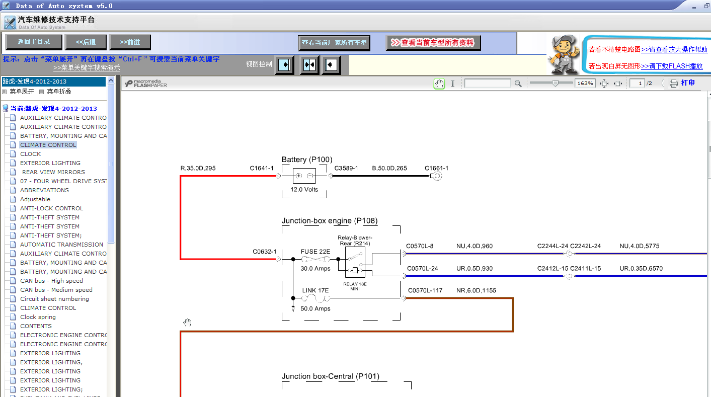Screen dimensions: 711x397
Task: Select the highlighted CLIMATE CONTROL entry
Action: pos(48,145)
